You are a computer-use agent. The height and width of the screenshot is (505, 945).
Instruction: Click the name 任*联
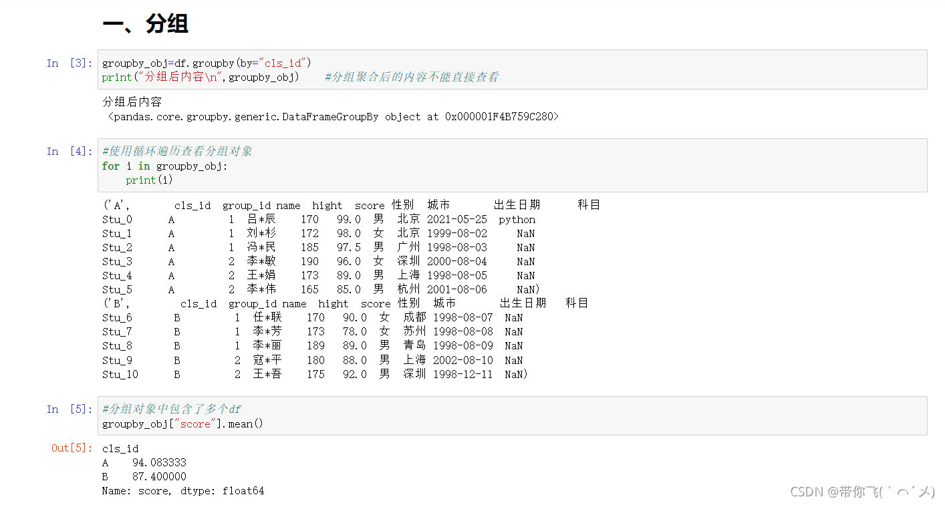click(x=267, y=318)
